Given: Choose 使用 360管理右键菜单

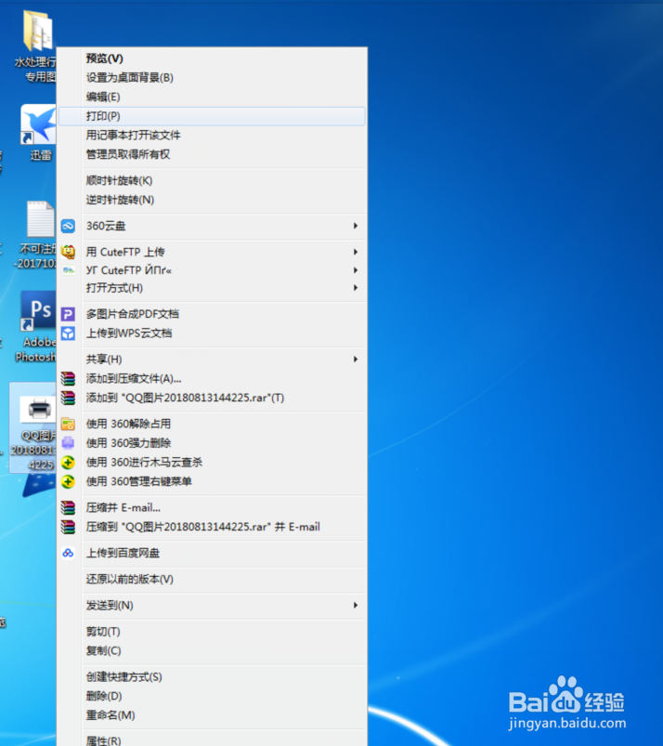Looking at the screenshot, I should pos(212,481).
